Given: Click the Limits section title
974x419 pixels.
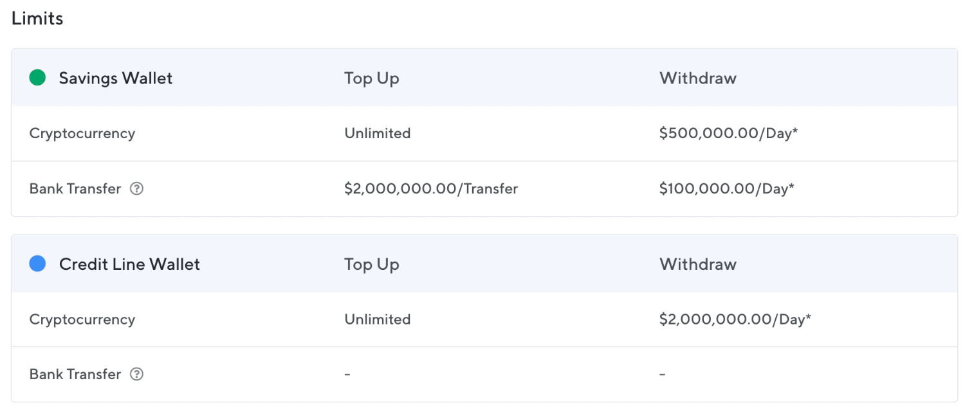Looking at the screenshot, I should pyautogui.click(x=37, y=19).
